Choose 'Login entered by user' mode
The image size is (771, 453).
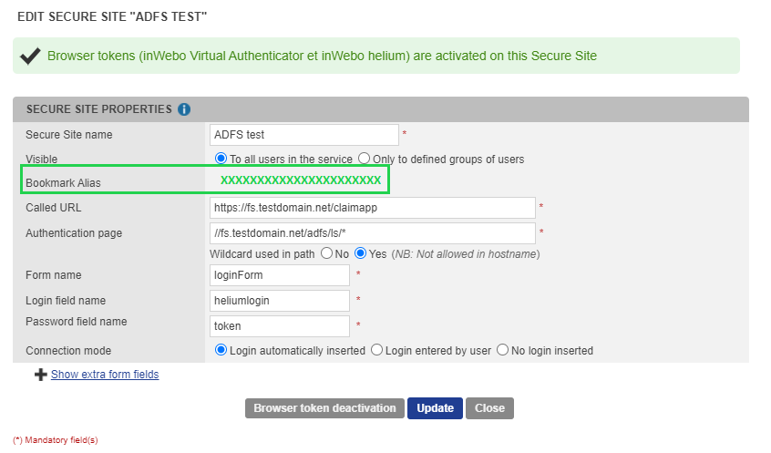click(375, 350)
